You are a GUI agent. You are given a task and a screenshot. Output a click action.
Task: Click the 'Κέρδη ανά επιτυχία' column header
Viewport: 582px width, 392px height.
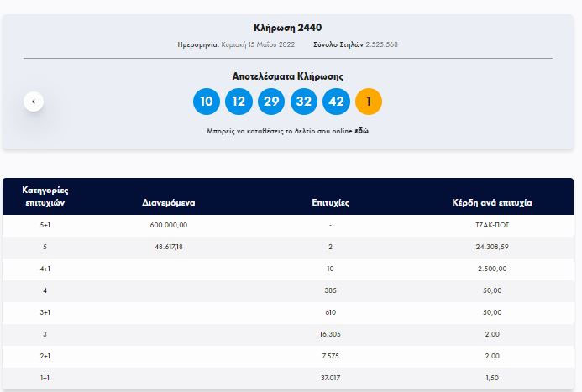pos(492,202)
